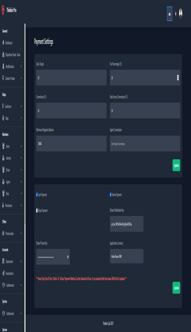The image size is (191, 332).
Task: Expand the Promocodes submenu chevron
Action: click(x=21, y=233)
